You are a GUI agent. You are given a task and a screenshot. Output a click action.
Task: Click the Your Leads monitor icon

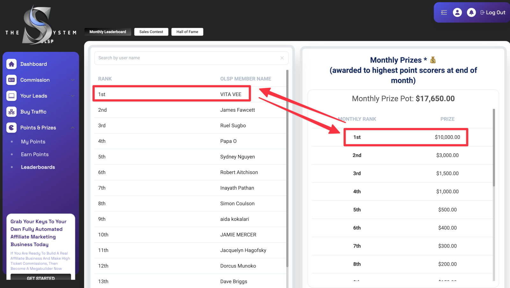click(x=11, y=95)
